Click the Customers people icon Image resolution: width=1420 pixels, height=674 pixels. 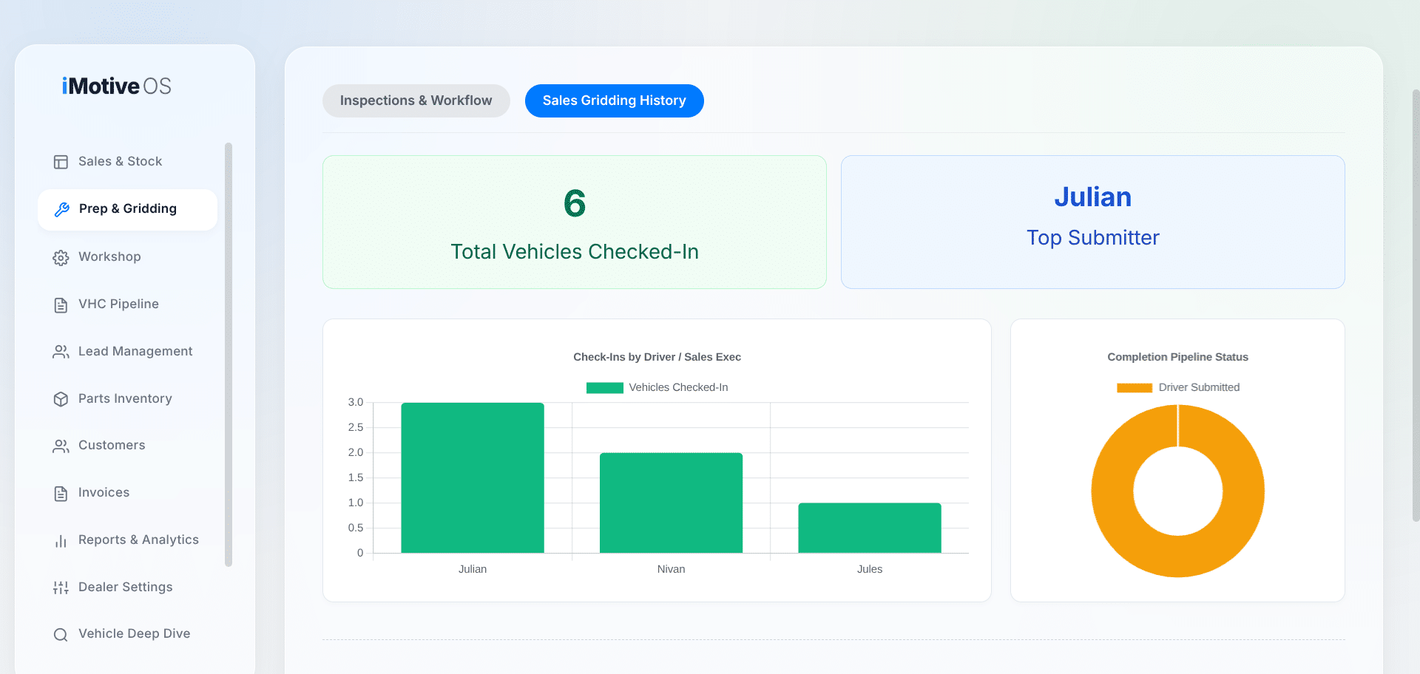61,446
